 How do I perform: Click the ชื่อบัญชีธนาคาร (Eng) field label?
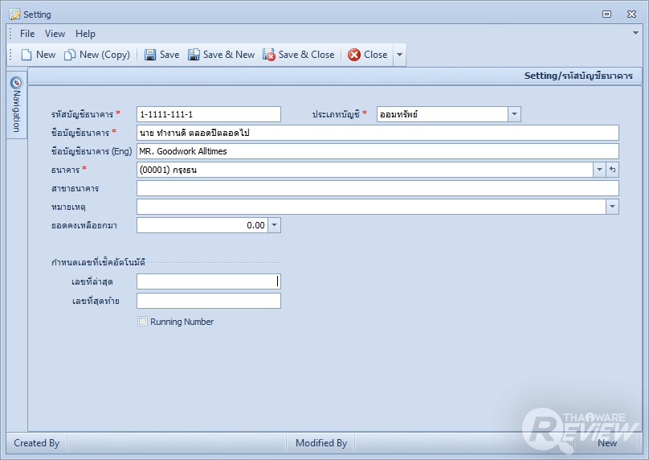(92, 151)
